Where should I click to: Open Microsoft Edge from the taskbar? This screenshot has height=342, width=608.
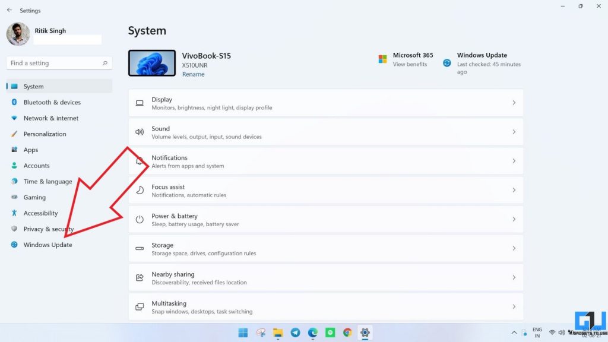pos(312,332)
